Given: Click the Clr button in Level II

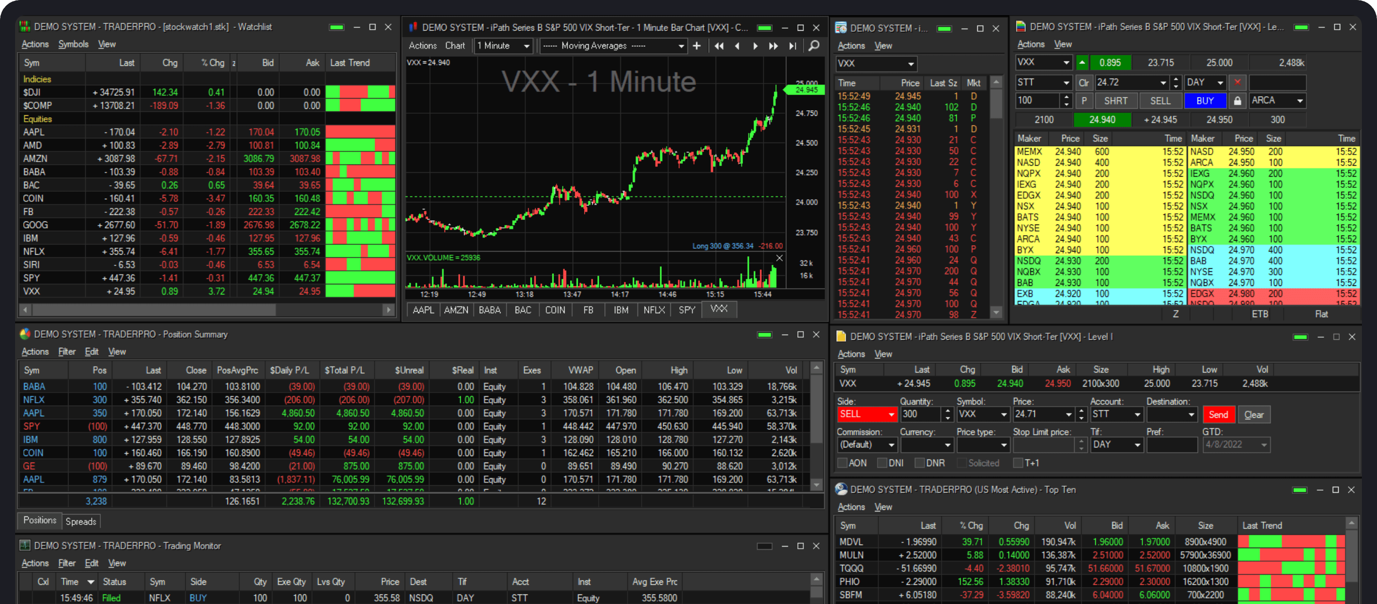Looking at the screenshot, I should point(1084,82).
